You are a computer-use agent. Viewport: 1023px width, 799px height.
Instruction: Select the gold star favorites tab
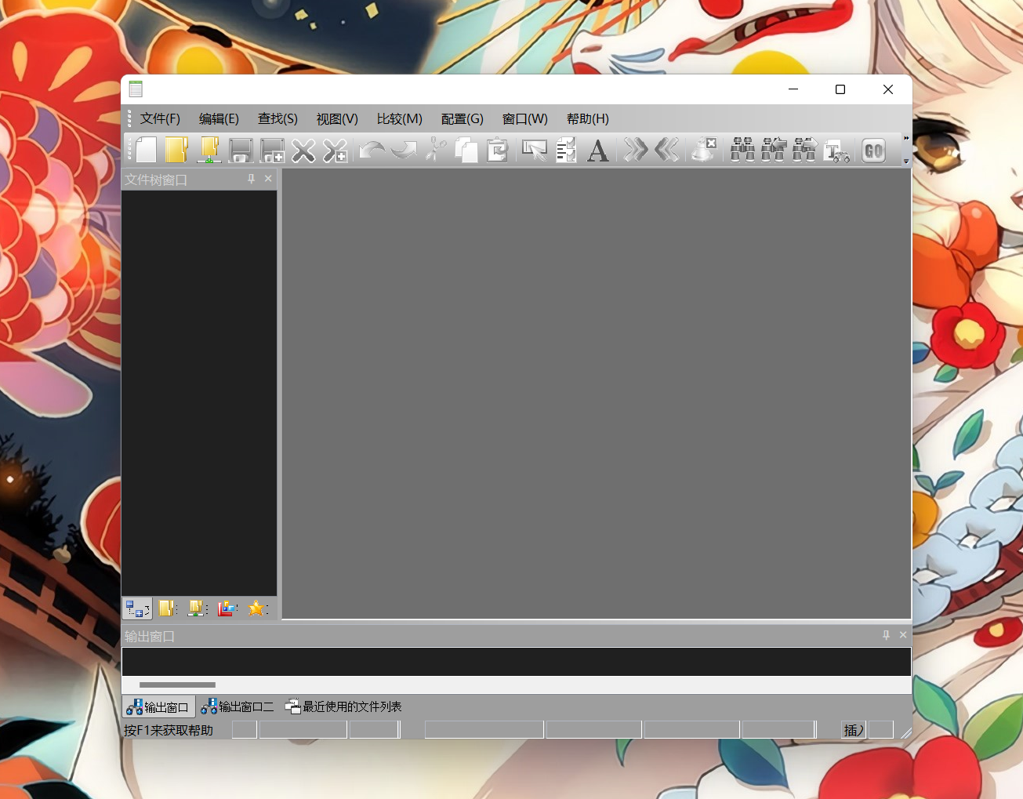coord(258,608)
